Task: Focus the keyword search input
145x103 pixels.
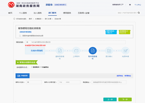Action: pos(127,13)
